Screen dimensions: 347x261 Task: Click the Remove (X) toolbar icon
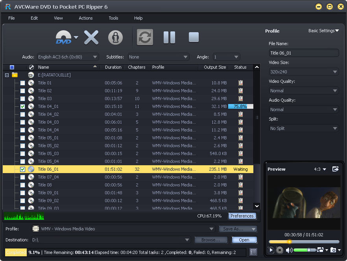click(x=91, y=37)
